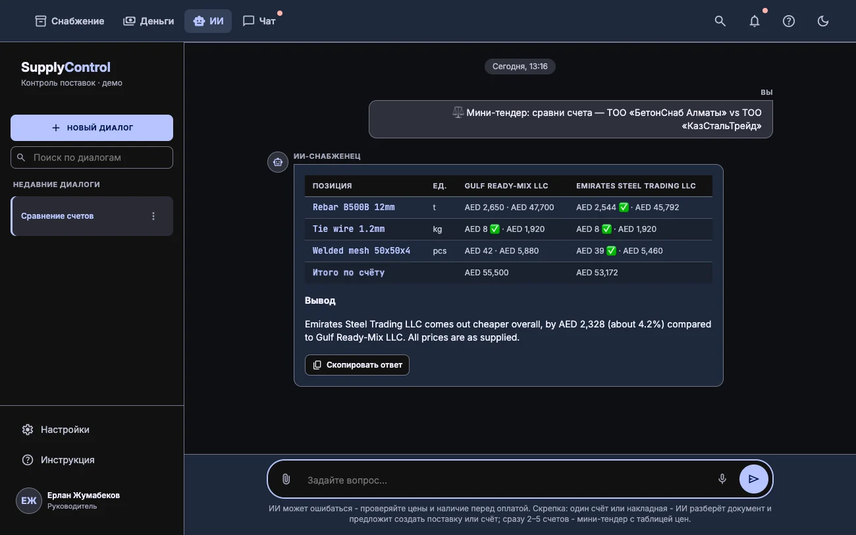Focus the Поиск по диалогам field
856x535 pixels.
[92, 157]
